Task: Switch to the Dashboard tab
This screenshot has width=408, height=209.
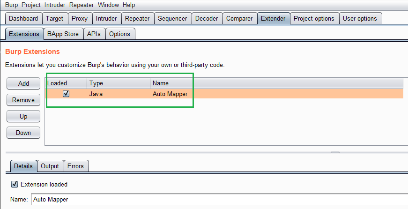Action: coord(23,18)
